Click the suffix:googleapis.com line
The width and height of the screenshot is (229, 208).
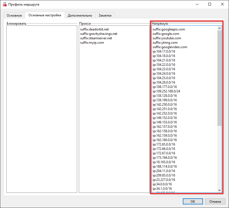(x=169, y=29)
